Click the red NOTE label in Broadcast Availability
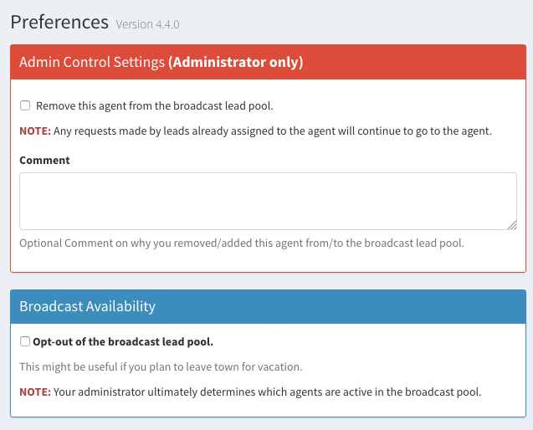 tap(35, 392)
